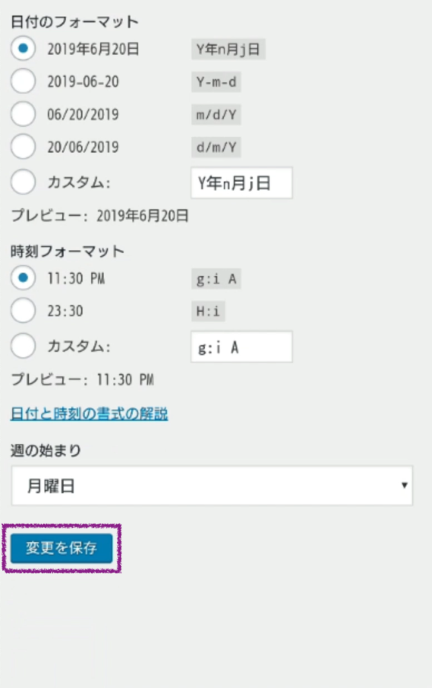Select the 2019年6月20日 date format radio button
432x688 pixels.
tap(24, 48)
